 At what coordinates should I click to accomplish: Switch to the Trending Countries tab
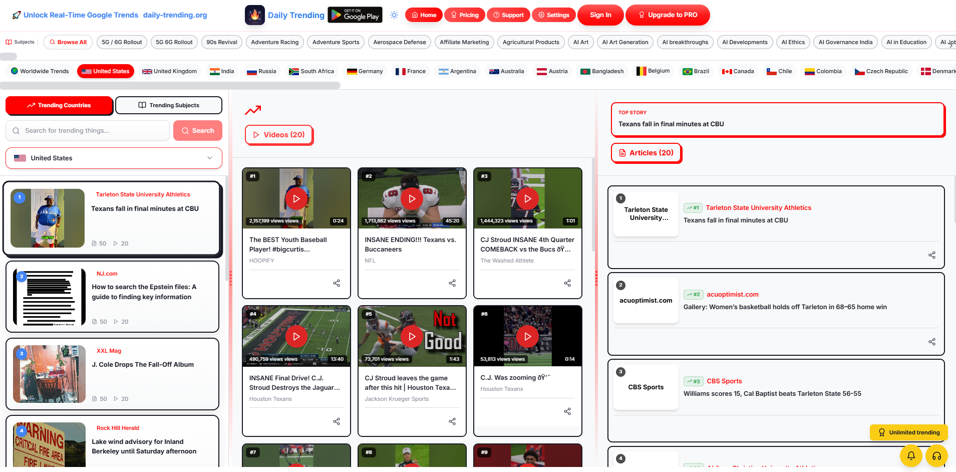tap(59, 105)
